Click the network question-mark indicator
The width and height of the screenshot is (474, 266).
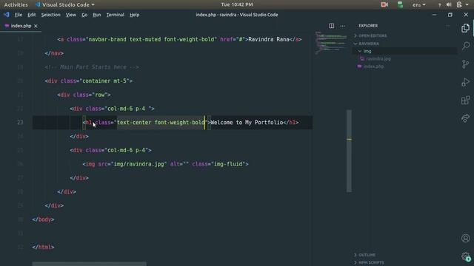[439, 5]
